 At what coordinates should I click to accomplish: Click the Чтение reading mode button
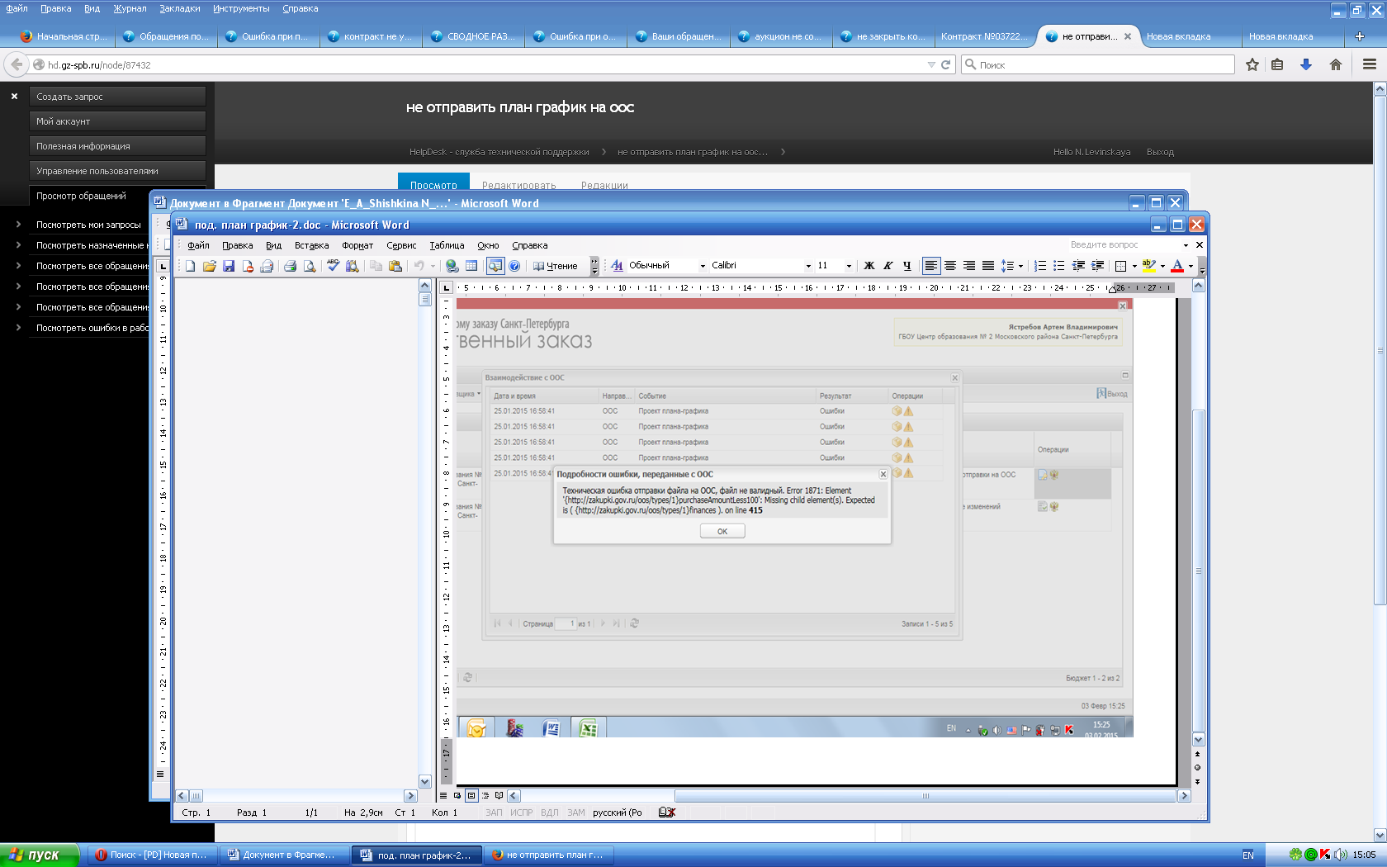tap(555, 266)
